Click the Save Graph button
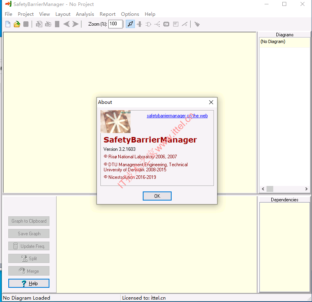 coord(29,234)
